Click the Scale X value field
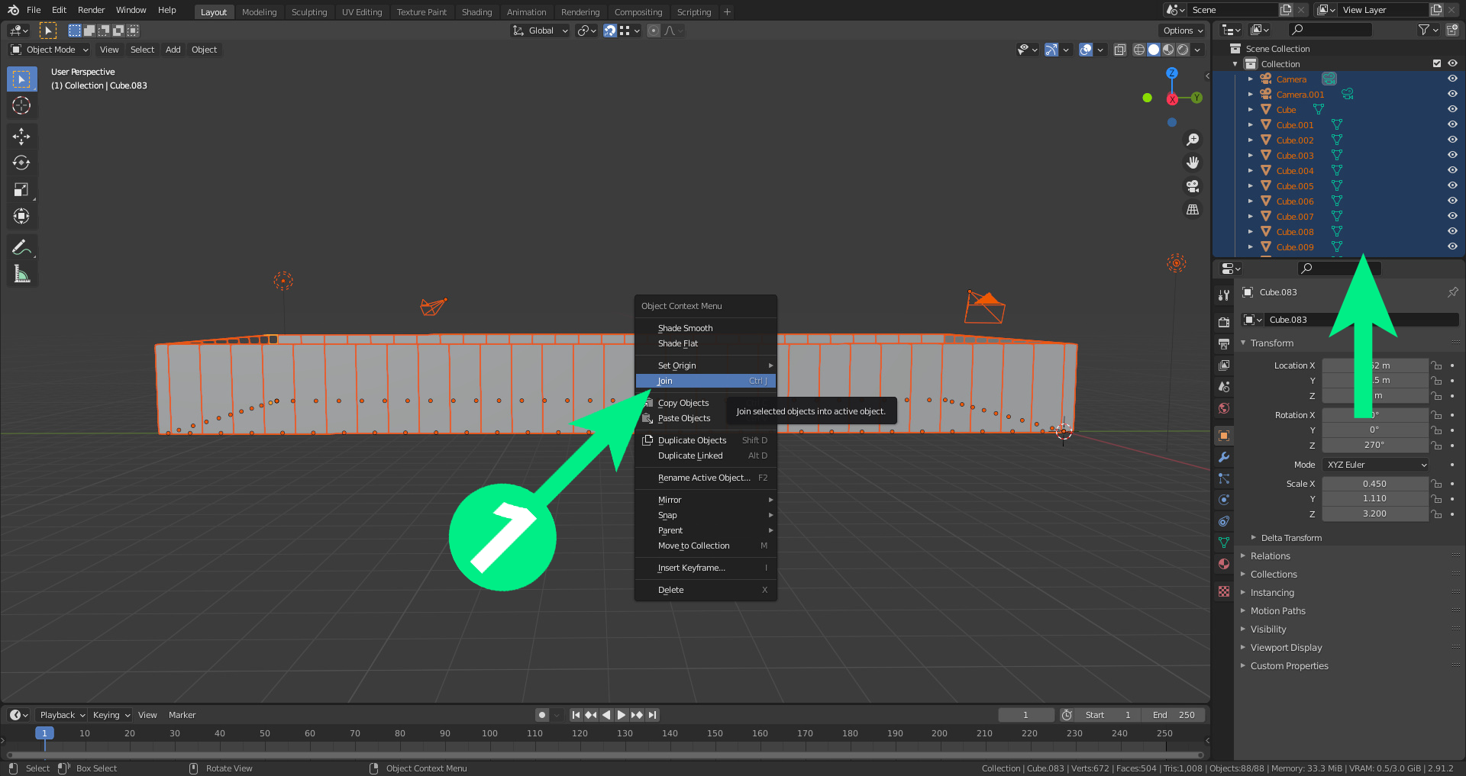 1374,484
